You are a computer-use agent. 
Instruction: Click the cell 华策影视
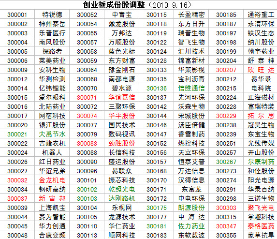pyautogui.click(x=191, y=70)
